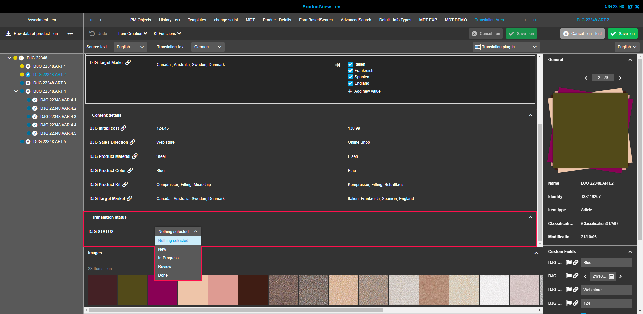Toggle the Frankreich checkbox
643x314 pixels.
pyautogui.click(x=350, y=71)
